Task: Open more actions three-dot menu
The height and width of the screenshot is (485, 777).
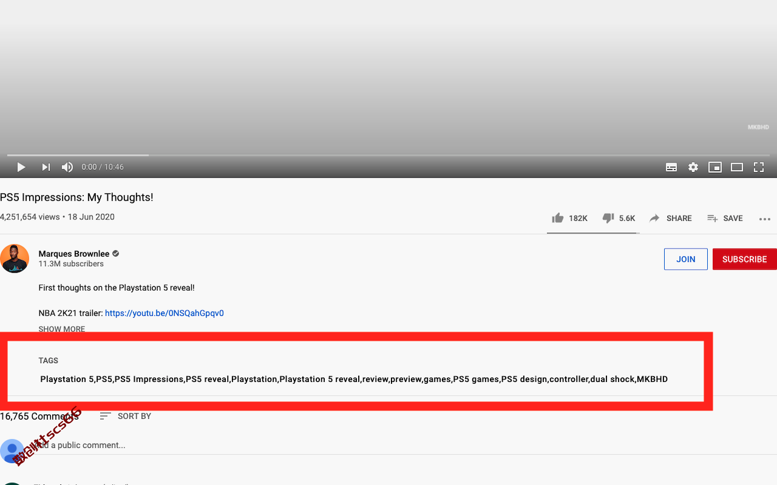Action: point(765,219)
